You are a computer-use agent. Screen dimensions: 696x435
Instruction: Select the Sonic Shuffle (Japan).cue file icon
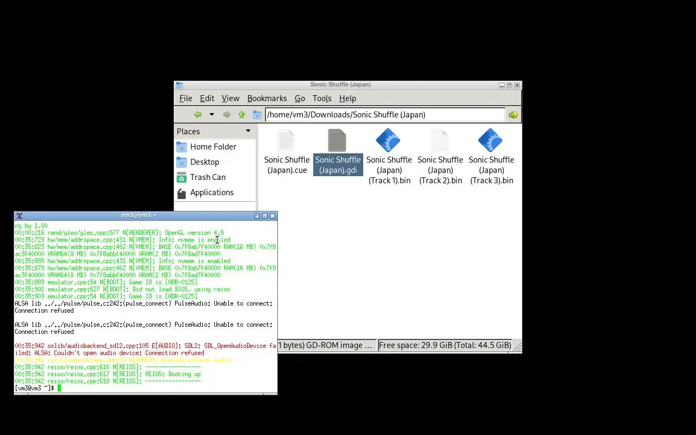[x=286, y=140]
